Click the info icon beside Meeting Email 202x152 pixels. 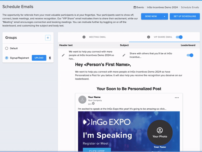(x=84, y=37)
